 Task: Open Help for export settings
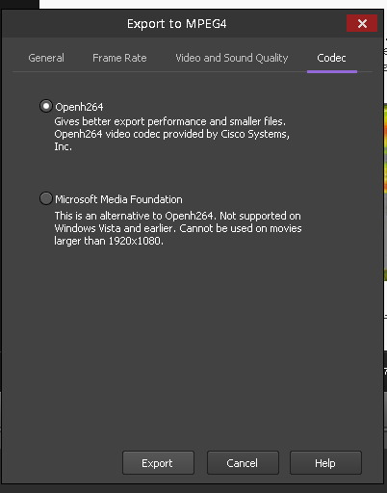pos(325,463)
